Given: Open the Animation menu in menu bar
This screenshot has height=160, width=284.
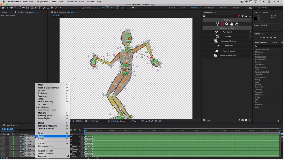Looking at the screenshot, I should point(71,2).
